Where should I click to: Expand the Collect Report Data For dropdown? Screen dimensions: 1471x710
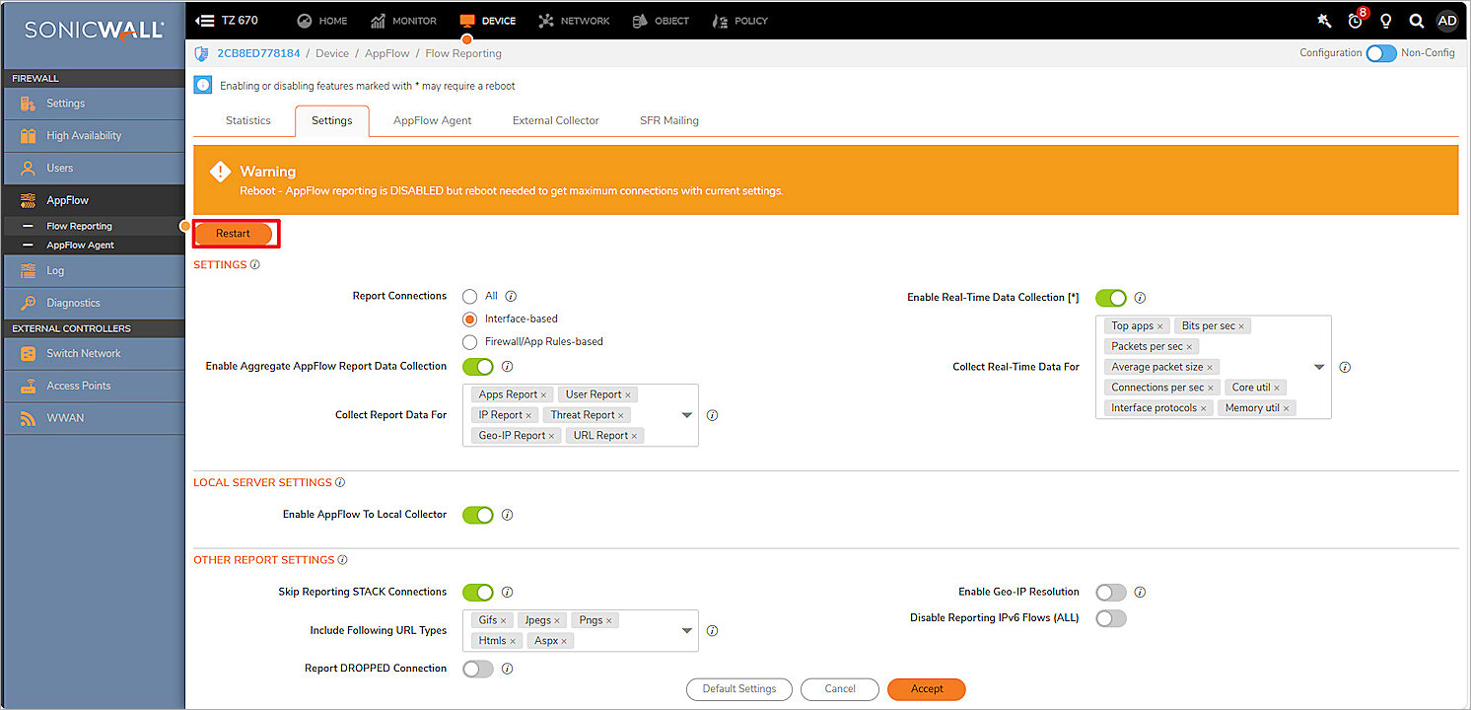click(686, 415)
